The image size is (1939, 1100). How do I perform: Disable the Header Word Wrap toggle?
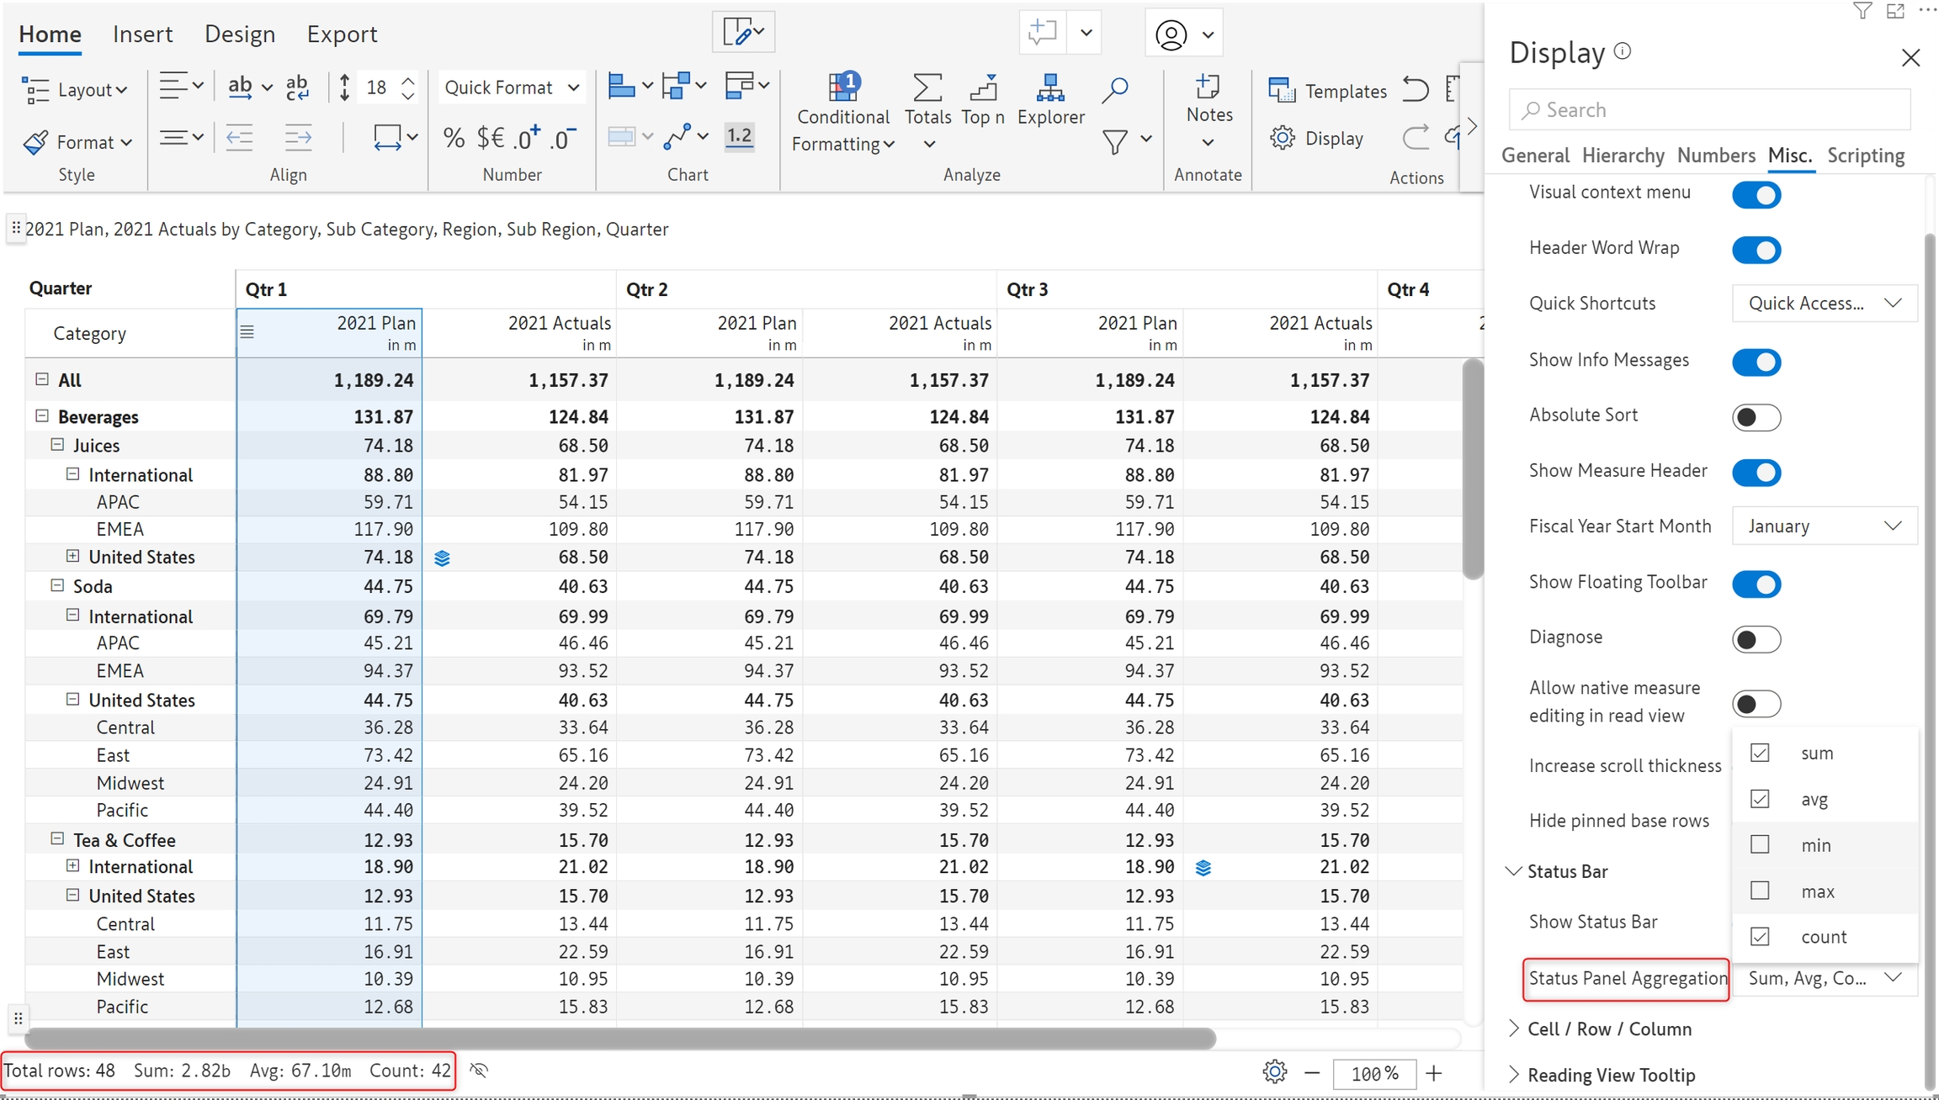(x=1756, y=250)
